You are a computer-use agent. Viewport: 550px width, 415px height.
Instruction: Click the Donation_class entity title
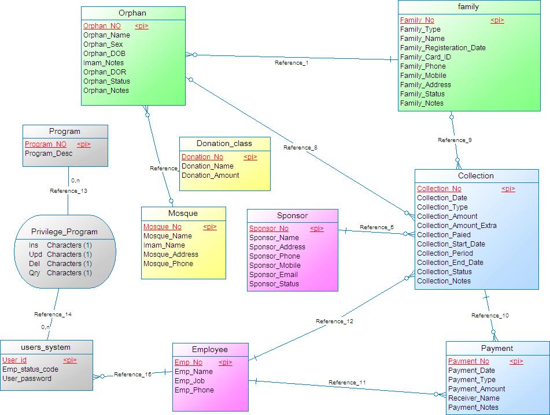click(x=224, y=143)
